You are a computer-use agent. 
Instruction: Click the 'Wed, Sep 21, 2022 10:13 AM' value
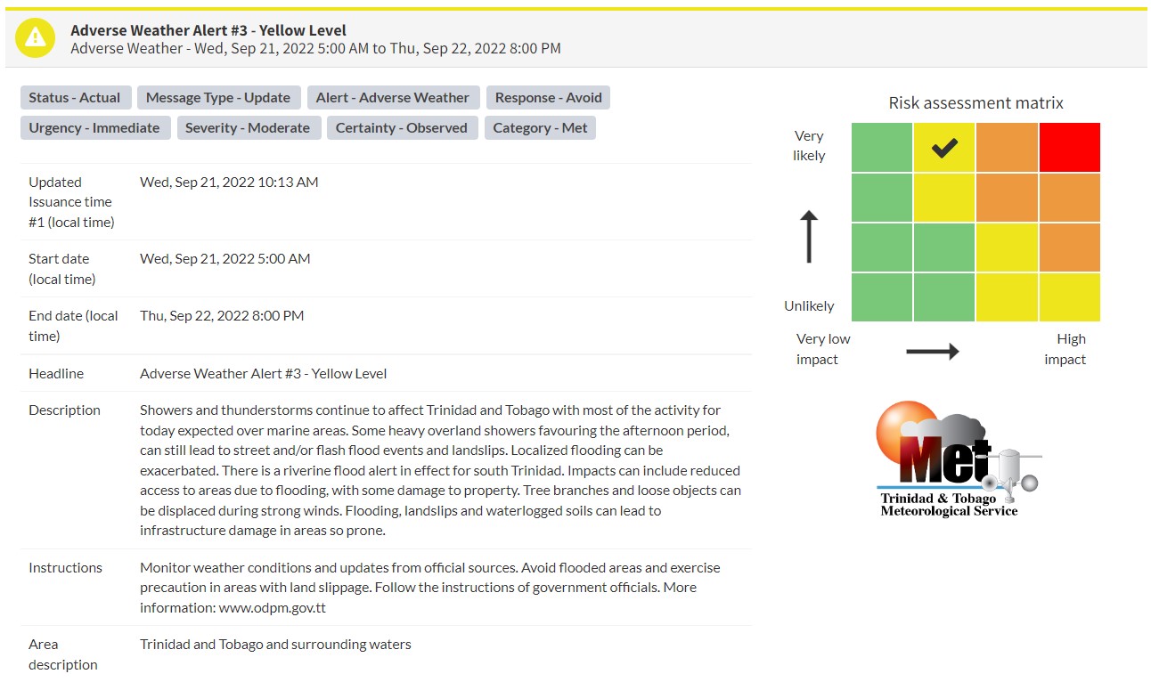[x=229, y=182]
